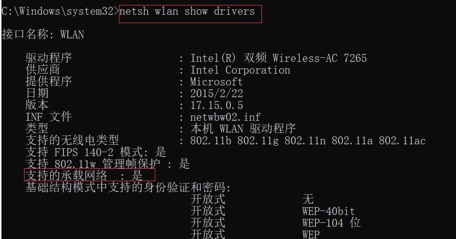Click the 802.11b radio type text
This screenshot has width=456, height=239.
(211, 141)
